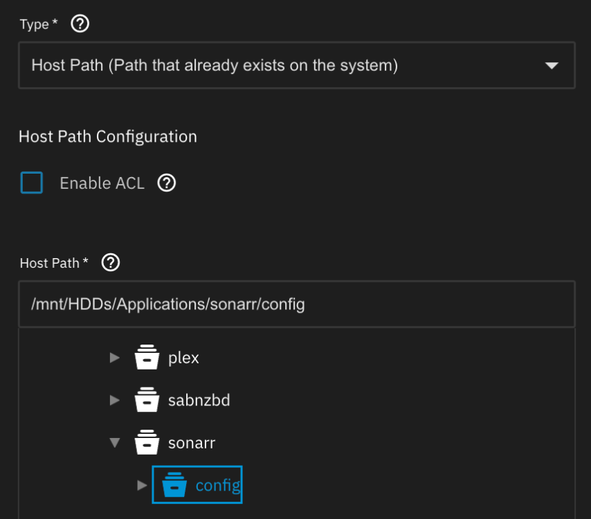This screenshot has width=591, height=519.
Task: Open the Host Path help icon
Action: click(110, 262)
